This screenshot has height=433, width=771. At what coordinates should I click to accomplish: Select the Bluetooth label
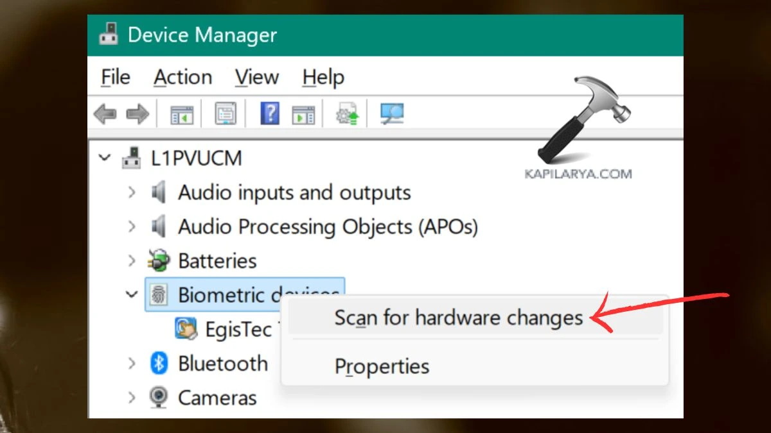[223, 364]
